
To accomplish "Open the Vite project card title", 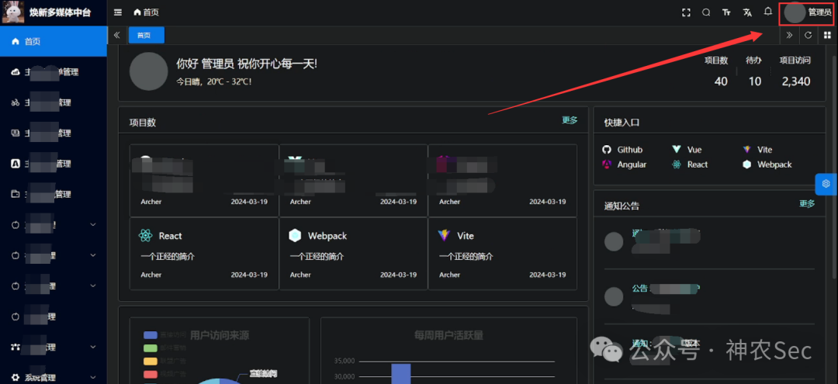I will pyautogui.click(x=466, y=236).
